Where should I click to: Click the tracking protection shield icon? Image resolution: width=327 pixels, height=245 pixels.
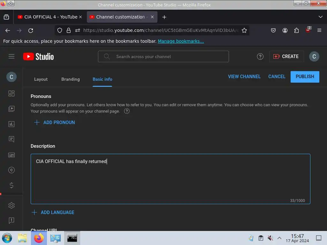60,30
